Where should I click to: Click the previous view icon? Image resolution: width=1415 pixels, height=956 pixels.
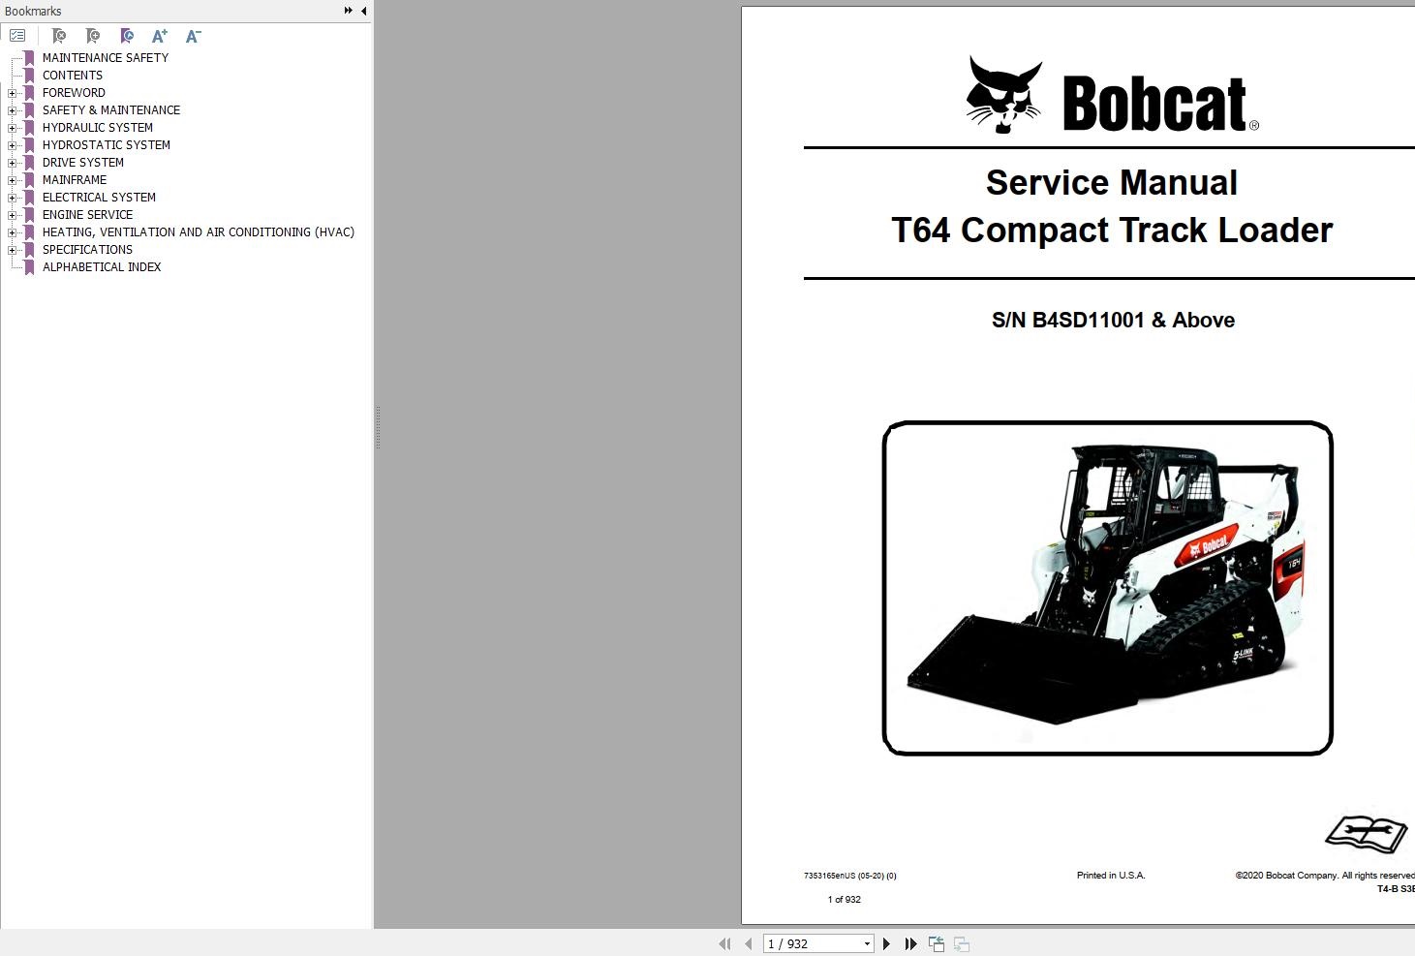(937, 943)
